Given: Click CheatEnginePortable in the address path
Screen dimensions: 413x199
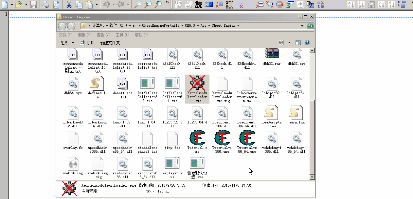Looking at the screenshot, I should pos(160,26).
